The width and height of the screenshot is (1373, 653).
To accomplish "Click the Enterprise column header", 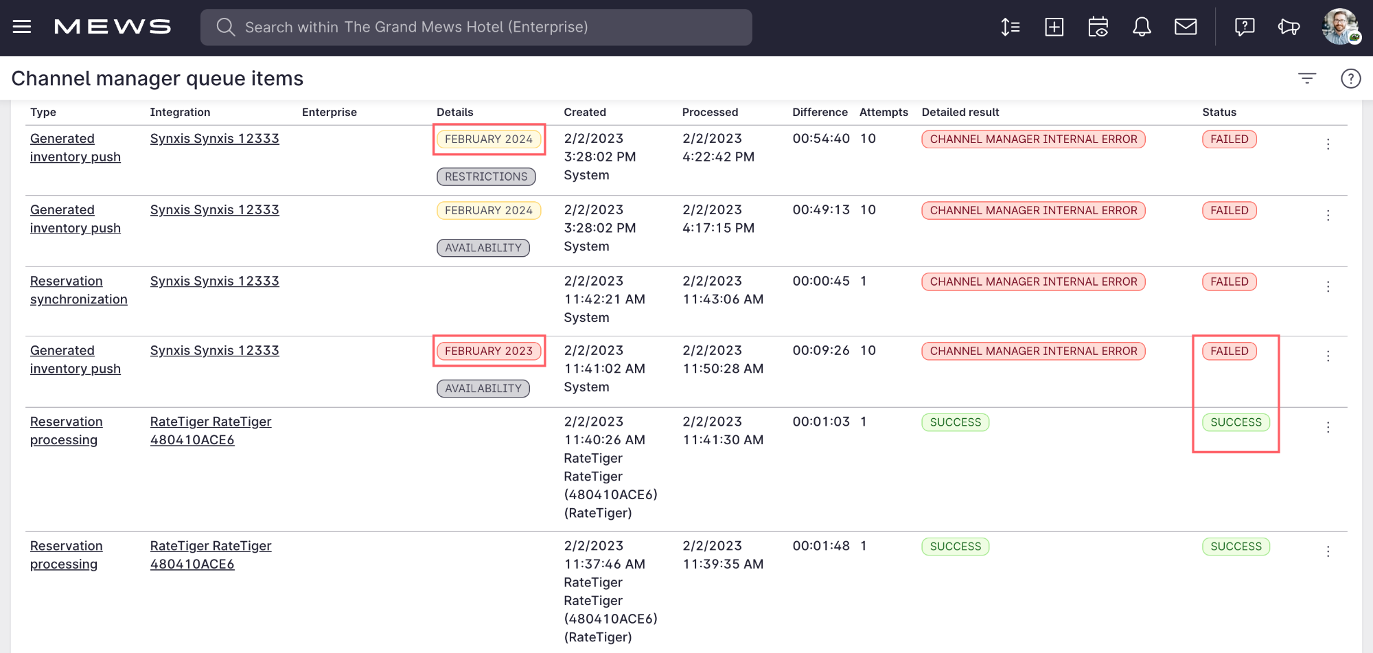I will pyautogui.click(x=330, y=112).
